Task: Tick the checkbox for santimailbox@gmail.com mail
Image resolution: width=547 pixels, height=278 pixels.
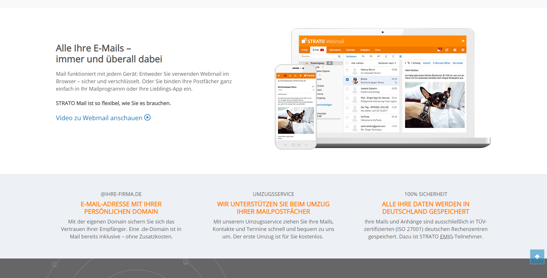Action: click(347, 127)
